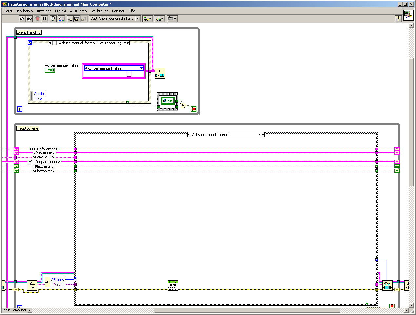Select the Event Handling loop label
Image resolution: width=416 pixels, height=315 pixels.
[x=29, y=32]
